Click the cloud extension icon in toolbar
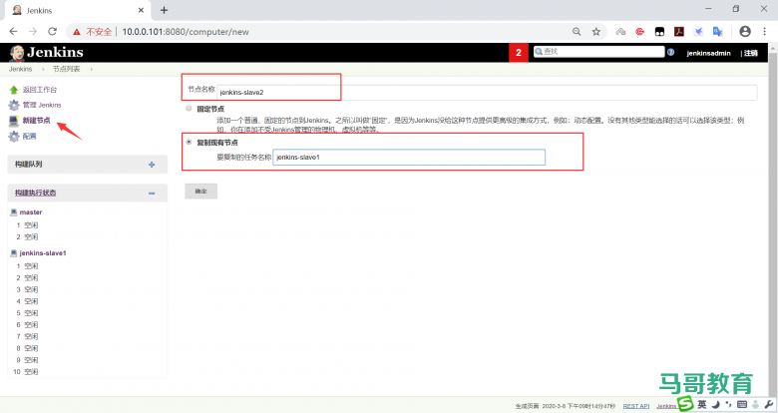The width and height of the screenshot is (778, 413). click(620, 31)
